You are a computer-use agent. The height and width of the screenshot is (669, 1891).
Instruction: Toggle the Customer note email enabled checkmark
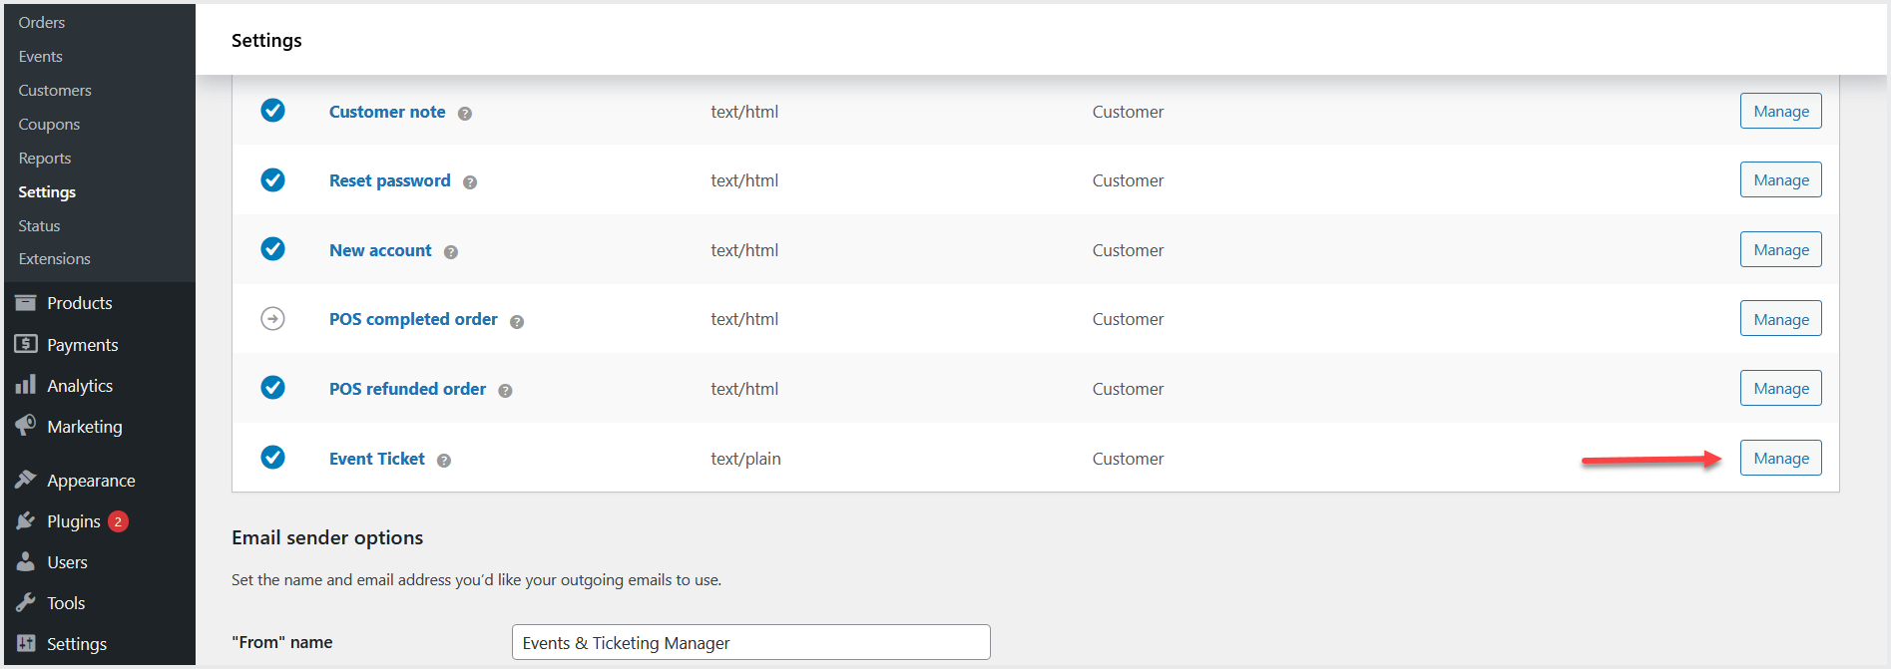(272, 111)
